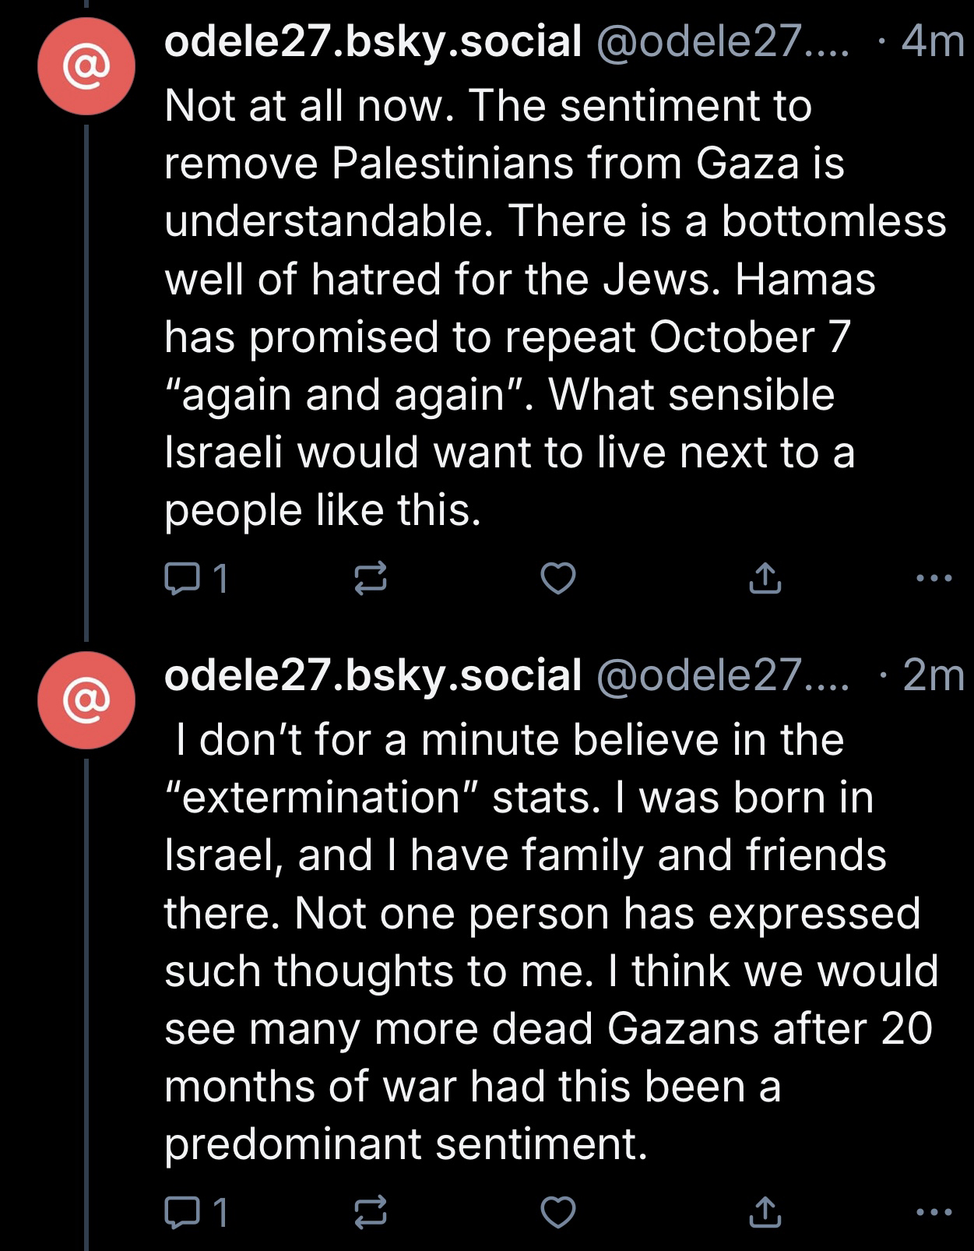The image size is (974, 1251).
Task: Like the post ending "predominant sentiment"
Action: (557, 1213)
